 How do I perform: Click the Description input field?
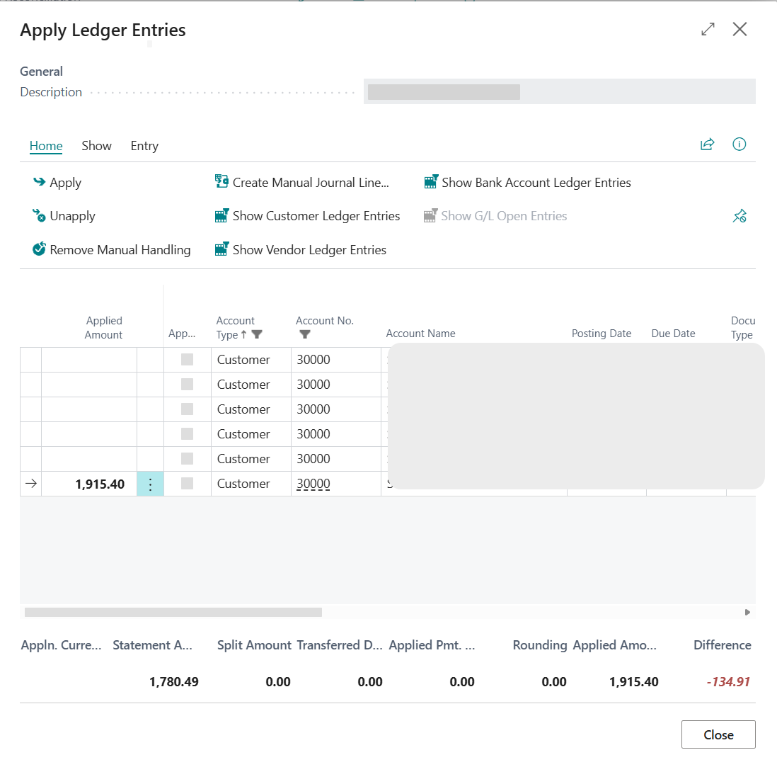click(x=559, y=91)
